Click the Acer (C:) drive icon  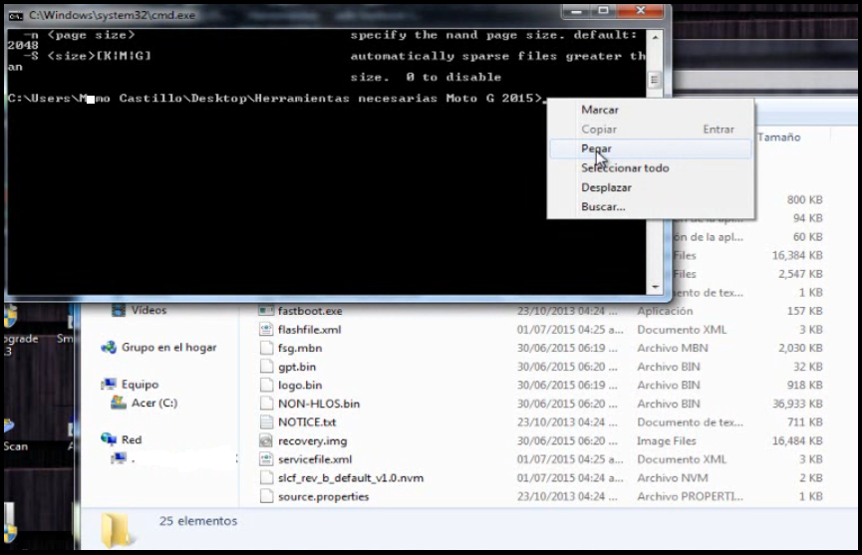pyautogui.click(x=119, y=403)
